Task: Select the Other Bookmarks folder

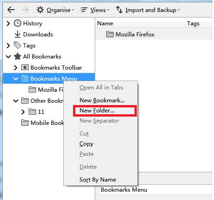Action: click(x=47, y=101)
